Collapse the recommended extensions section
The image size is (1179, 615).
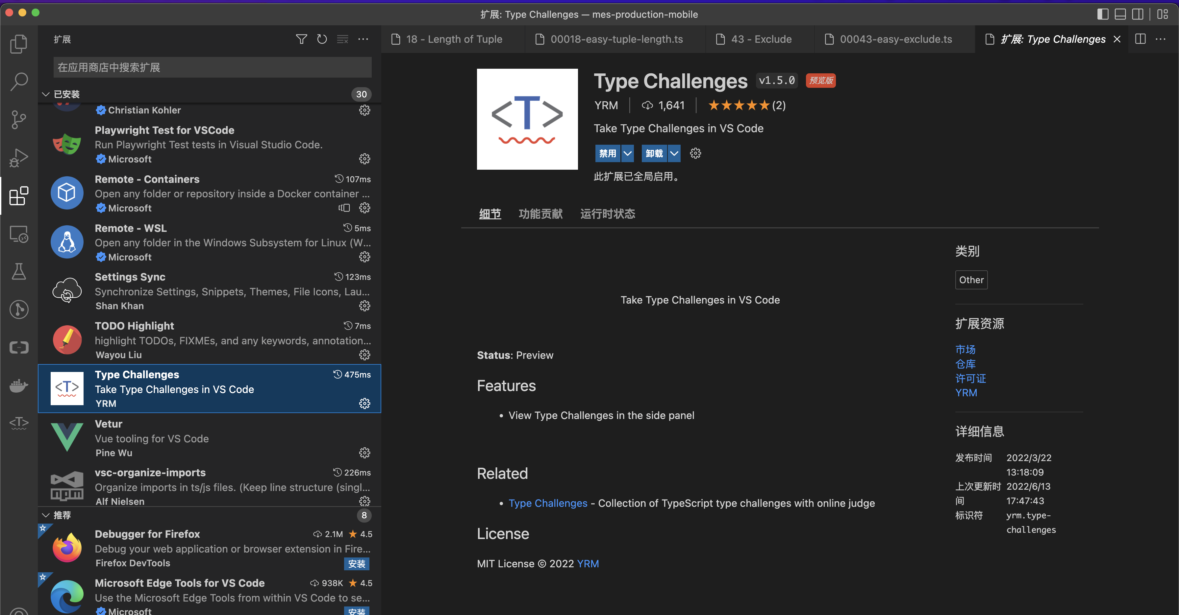46,515
